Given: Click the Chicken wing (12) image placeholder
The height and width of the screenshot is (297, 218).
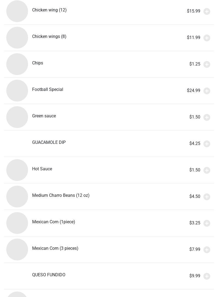Looking at the screenshot, I should click(17, 11).
